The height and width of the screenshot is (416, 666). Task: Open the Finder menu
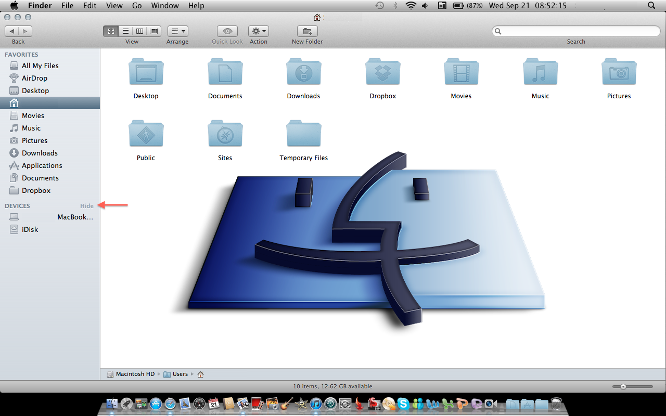click(40, 6)
